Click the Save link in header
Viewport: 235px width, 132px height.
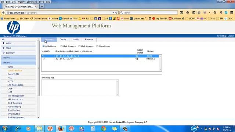[219, 36]
